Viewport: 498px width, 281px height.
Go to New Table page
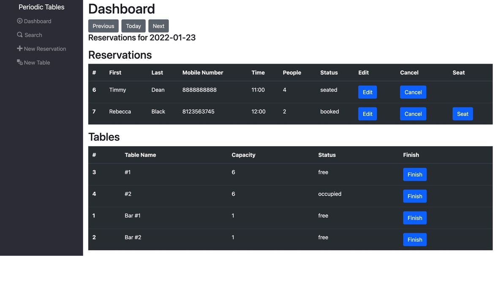click(x=33, y=62)
